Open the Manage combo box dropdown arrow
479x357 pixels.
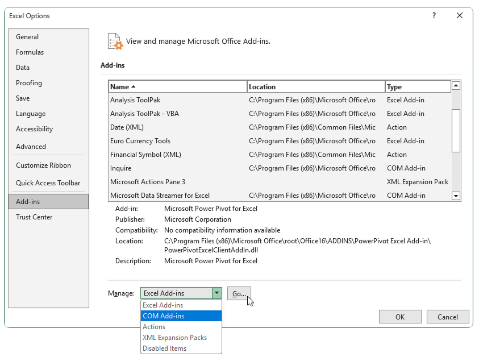point(216,293)
